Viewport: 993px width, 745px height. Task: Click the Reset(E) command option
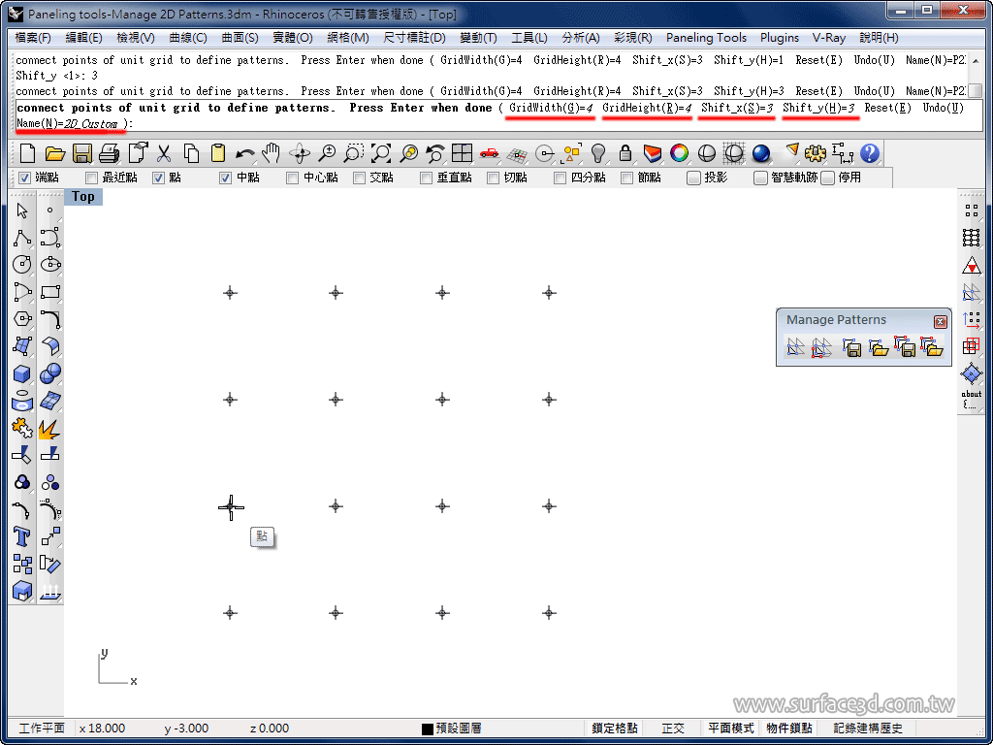pos(888,108)
